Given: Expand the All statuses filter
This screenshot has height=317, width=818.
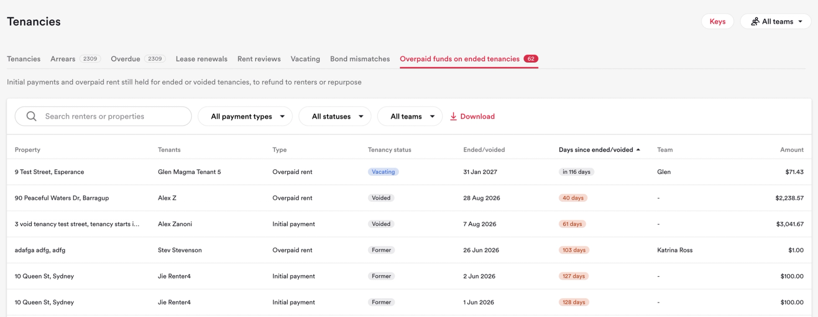Looking at the screenshot, I should click(335, 116).
